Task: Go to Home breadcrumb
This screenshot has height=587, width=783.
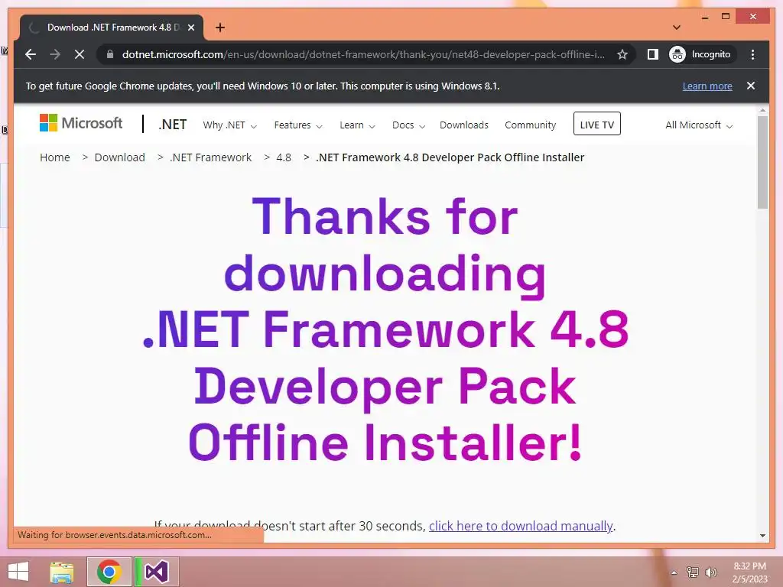Action: [x=55, y=157]
